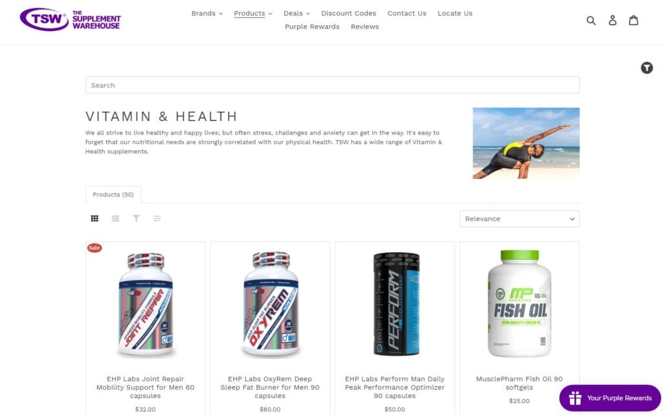
Task: Open the shopping cart bag icon
Action: pos(633,20)
